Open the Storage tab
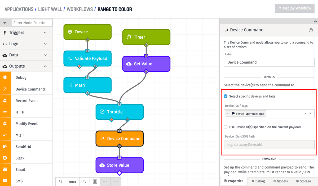This screenshot has height=186, width=318. (303, 181)
